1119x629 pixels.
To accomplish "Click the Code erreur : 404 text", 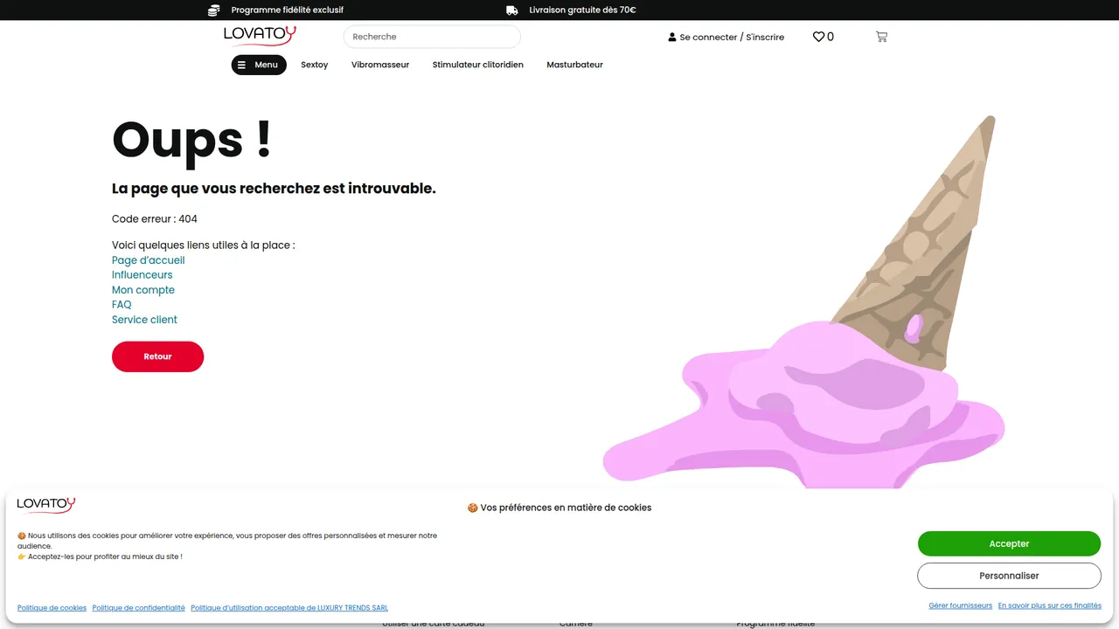I will [155, 219].
